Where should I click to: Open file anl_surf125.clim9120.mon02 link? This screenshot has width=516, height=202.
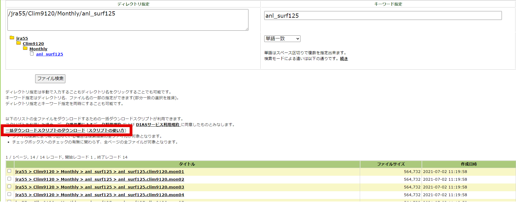click(100, 179)
